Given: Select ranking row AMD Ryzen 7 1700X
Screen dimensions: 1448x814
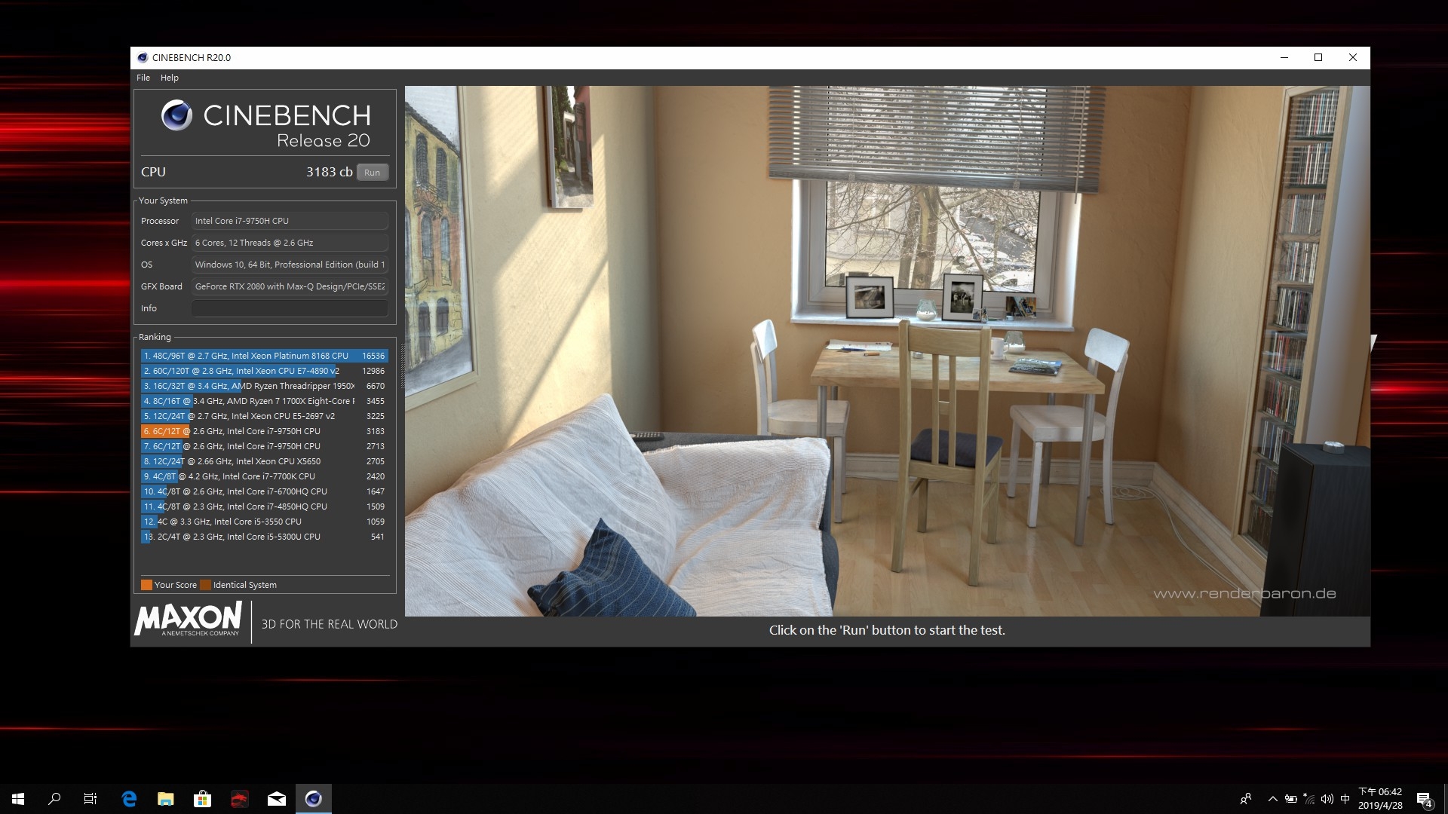Looking at the screenshot, I should pos(264,401).
